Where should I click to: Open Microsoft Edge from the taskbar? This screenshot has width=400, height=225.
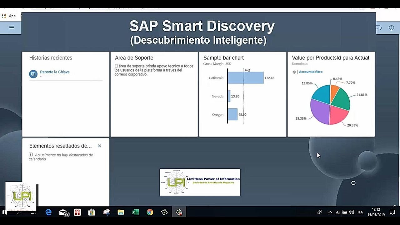pos(48,212)
